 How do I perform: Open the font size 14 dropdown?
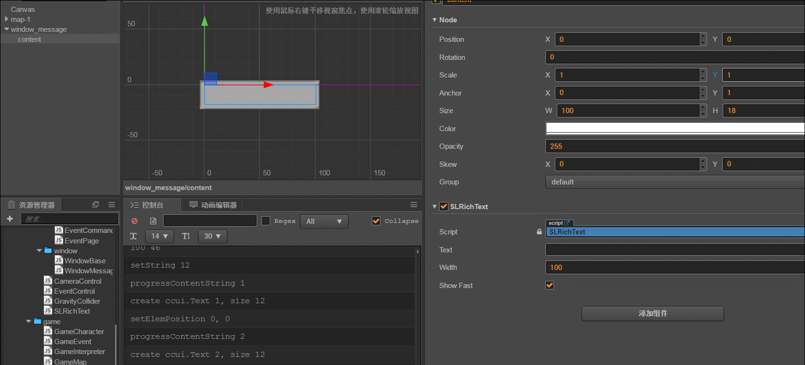[x=159, y=236]
